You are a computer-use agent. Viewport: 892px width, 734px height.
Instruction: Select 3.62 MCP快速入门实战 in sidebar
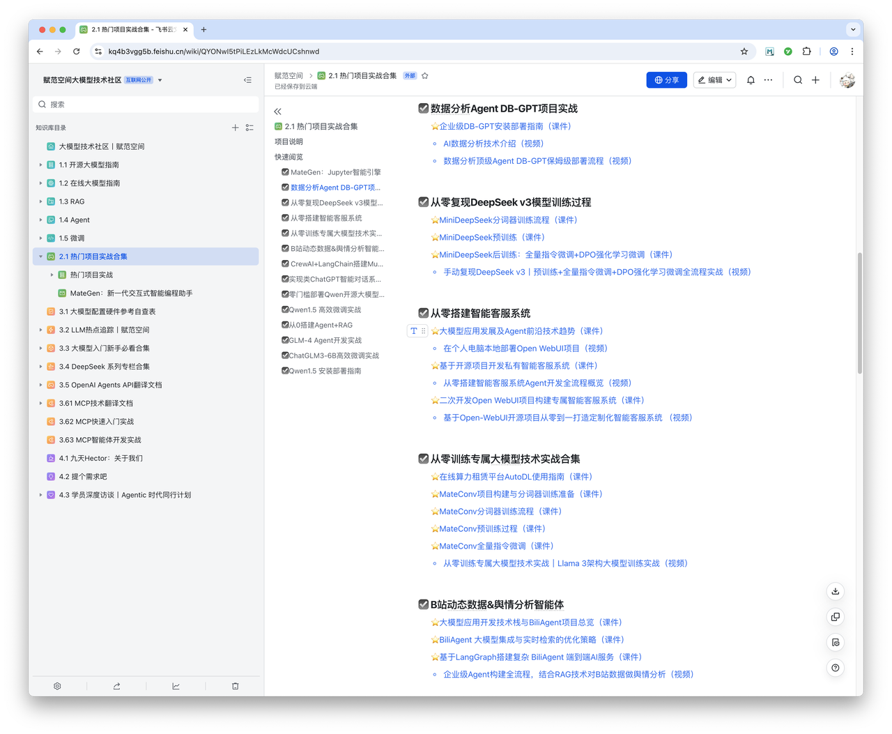(146, 422)
